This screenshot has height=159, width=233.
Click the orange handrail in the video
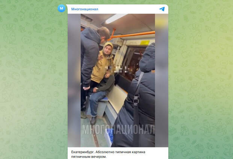[132, 35]
